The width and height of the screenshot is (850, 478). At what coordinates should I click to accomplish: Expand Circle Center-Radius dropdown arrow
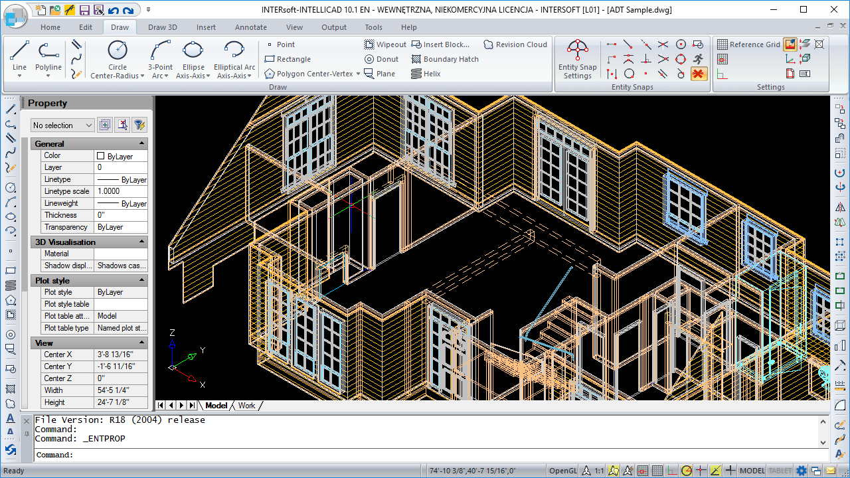click(x=142, y=76)
